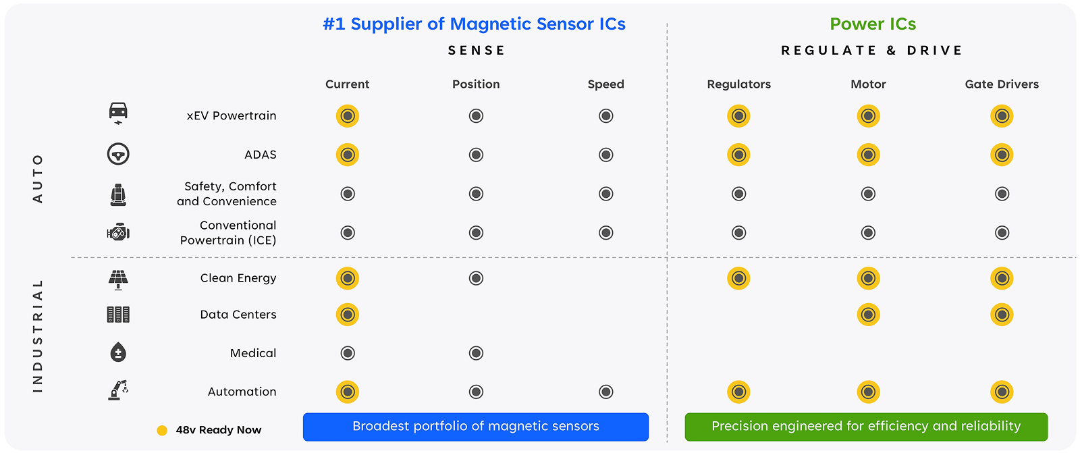Click the yellow 48v Ready Now swatch
The height and width of the screenshot is (453, 1080).
(162, 431)
